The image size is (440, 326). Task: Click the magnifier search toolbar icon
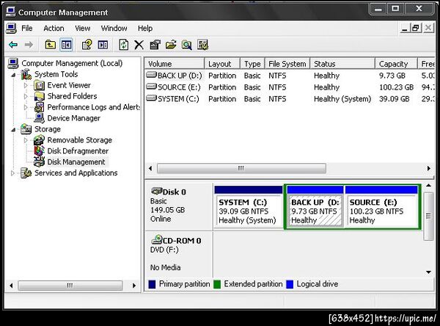coord(186,45)
